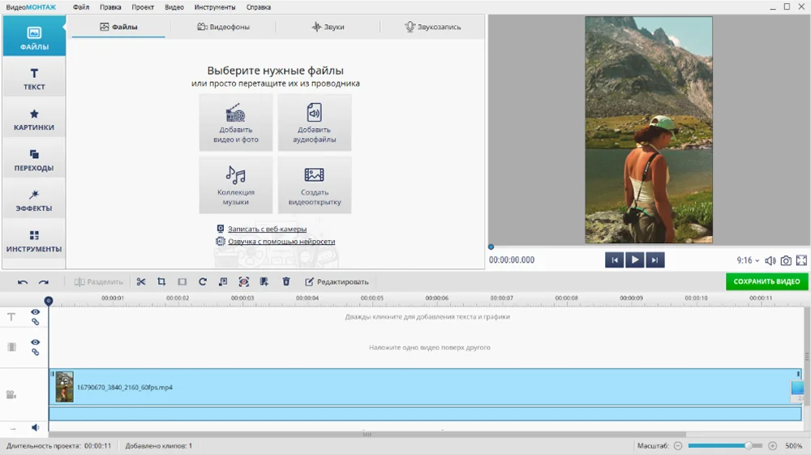Click the Разделить button

[98, 281]
